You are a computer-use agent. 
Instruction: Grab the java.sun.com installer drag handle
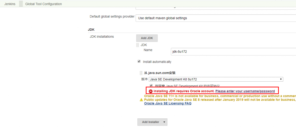point(141,73)
